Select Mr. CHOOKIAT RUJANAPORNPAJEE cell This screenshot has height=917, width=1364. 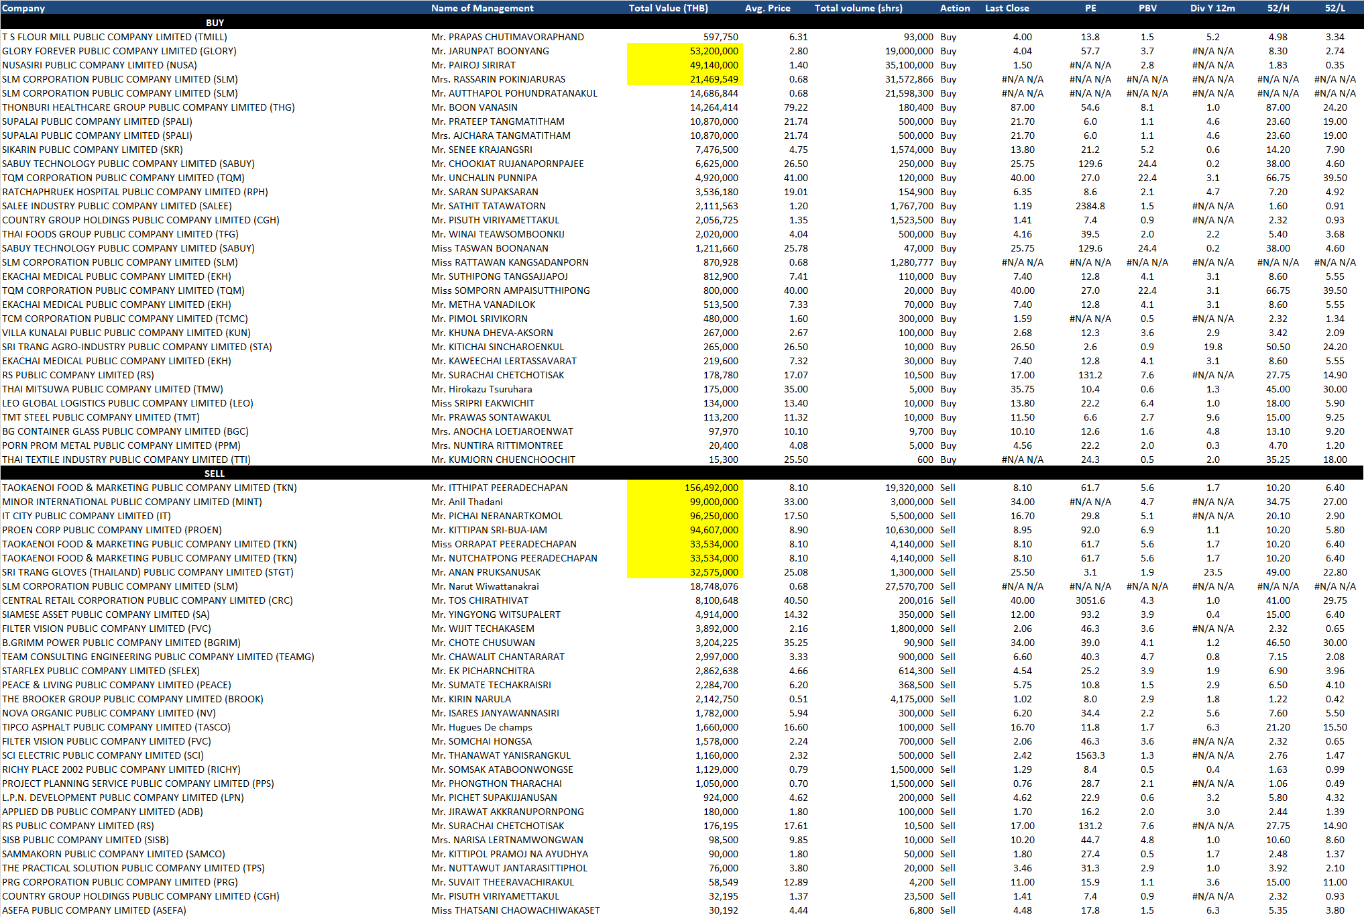tap(508, 164)
